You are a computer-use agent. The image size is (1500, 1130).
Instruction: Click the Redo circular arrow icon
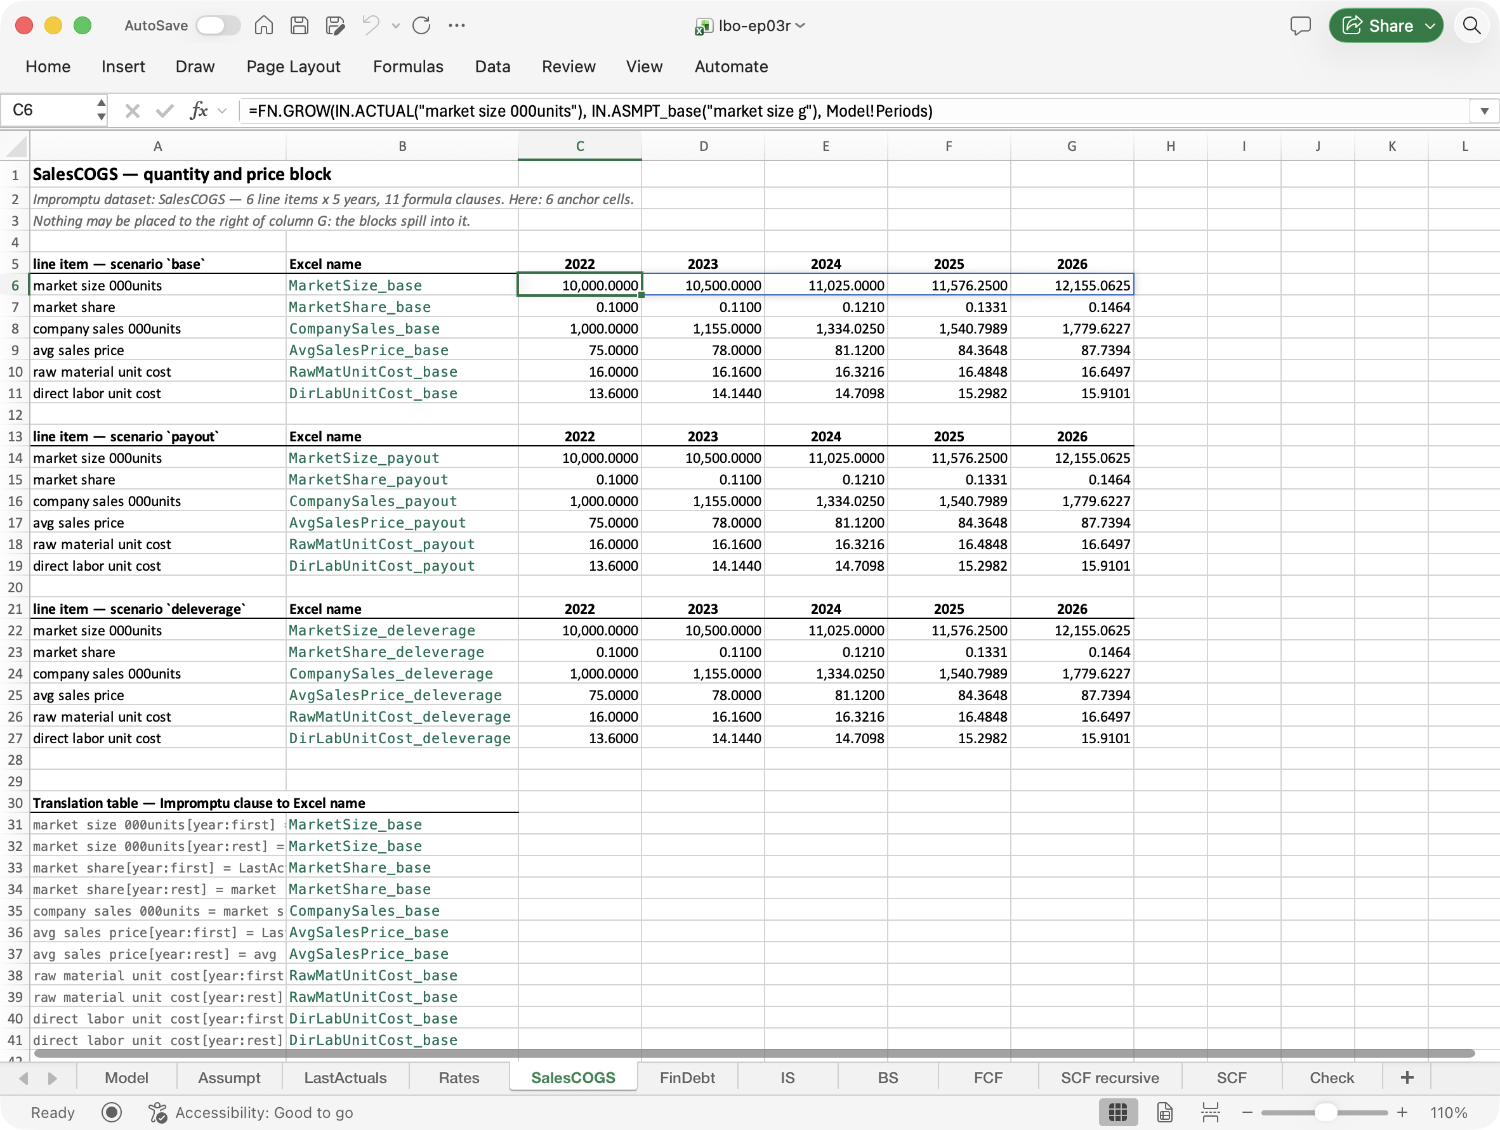tap(421, 26)
